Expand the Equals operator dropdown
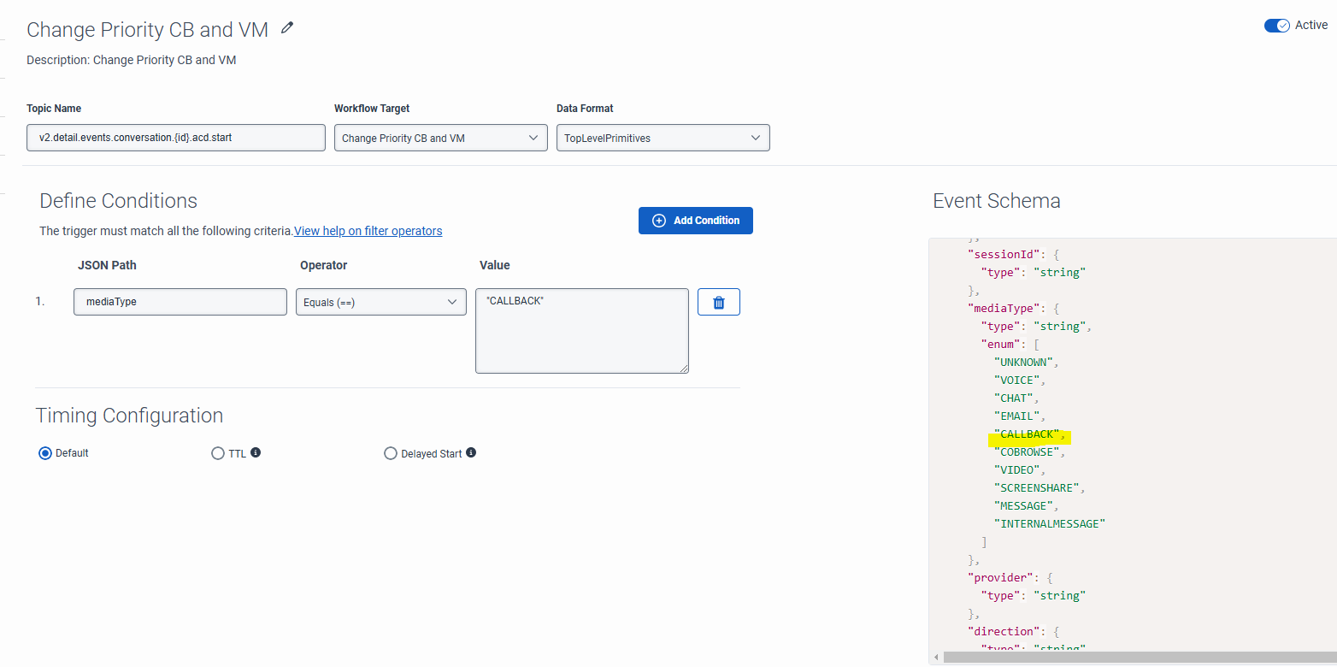 380,302
